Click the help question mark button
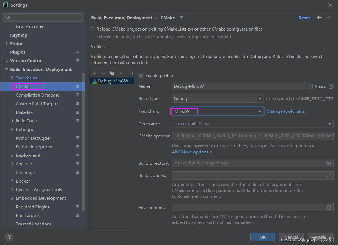Viewport: 338px width, 245px height. tap(9, 237)
